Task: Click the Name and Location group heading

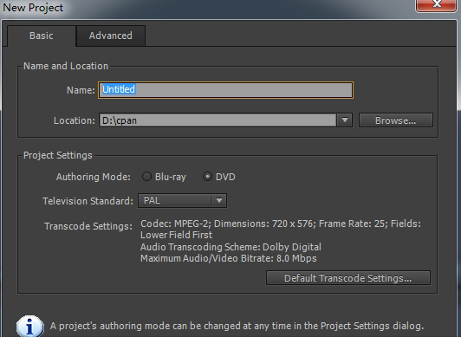Action: tap(66, 66)
